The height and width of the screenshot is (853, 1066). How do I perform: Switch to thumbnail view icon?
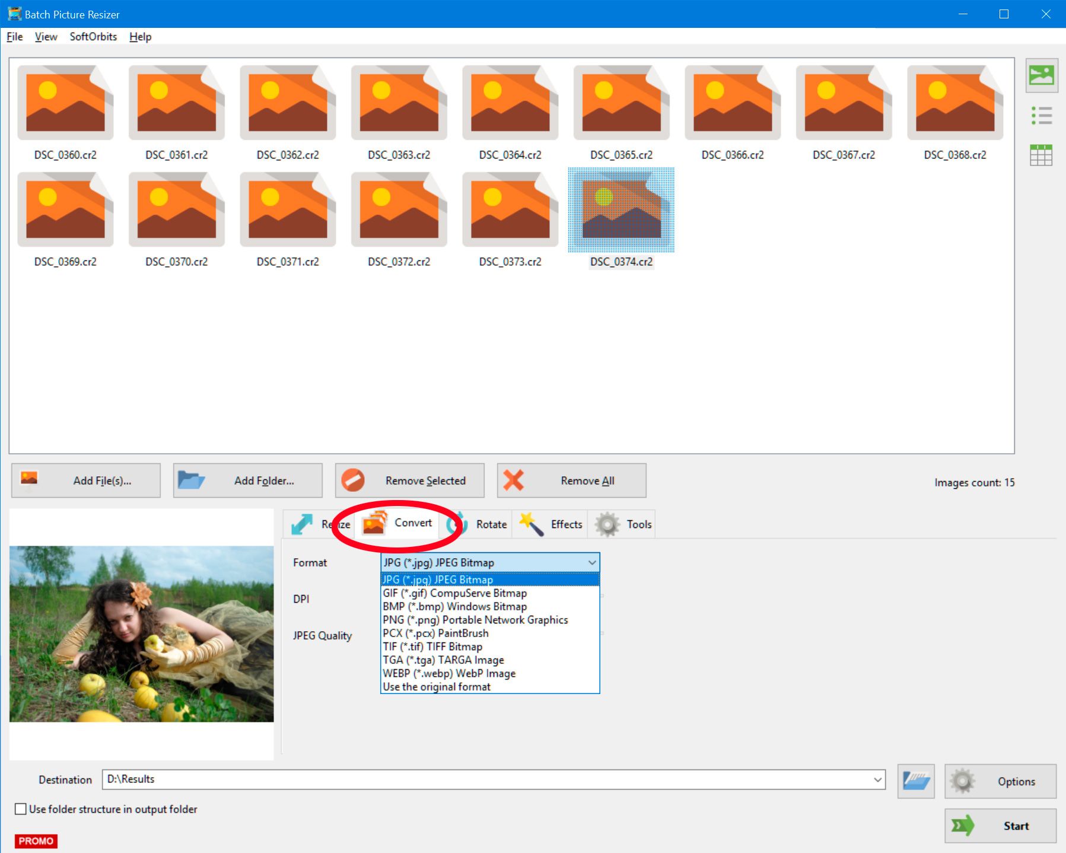(x=1041, y=75)
